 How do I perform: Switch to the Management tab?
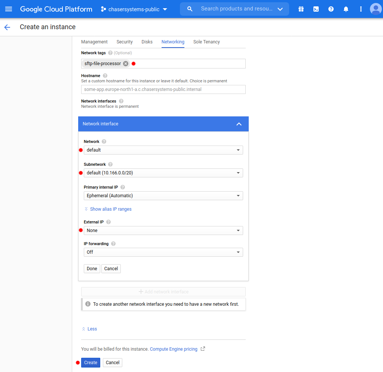(x=94, y=42)
